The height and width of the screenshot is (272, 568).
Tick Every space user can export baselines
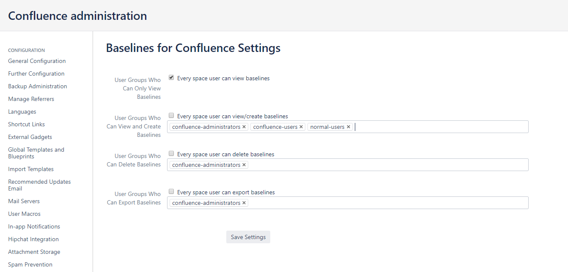click(171, 192)
